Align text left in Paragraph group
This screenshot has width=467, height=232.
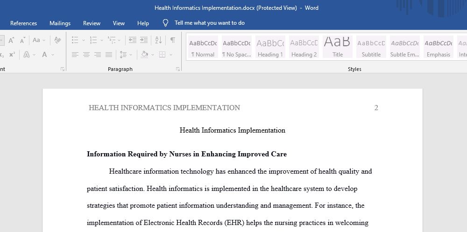click(x=75, y=55)
